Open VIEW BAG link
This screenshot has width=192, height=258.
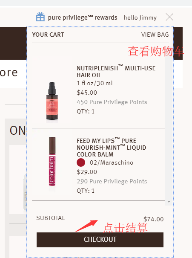pos(155,35)
